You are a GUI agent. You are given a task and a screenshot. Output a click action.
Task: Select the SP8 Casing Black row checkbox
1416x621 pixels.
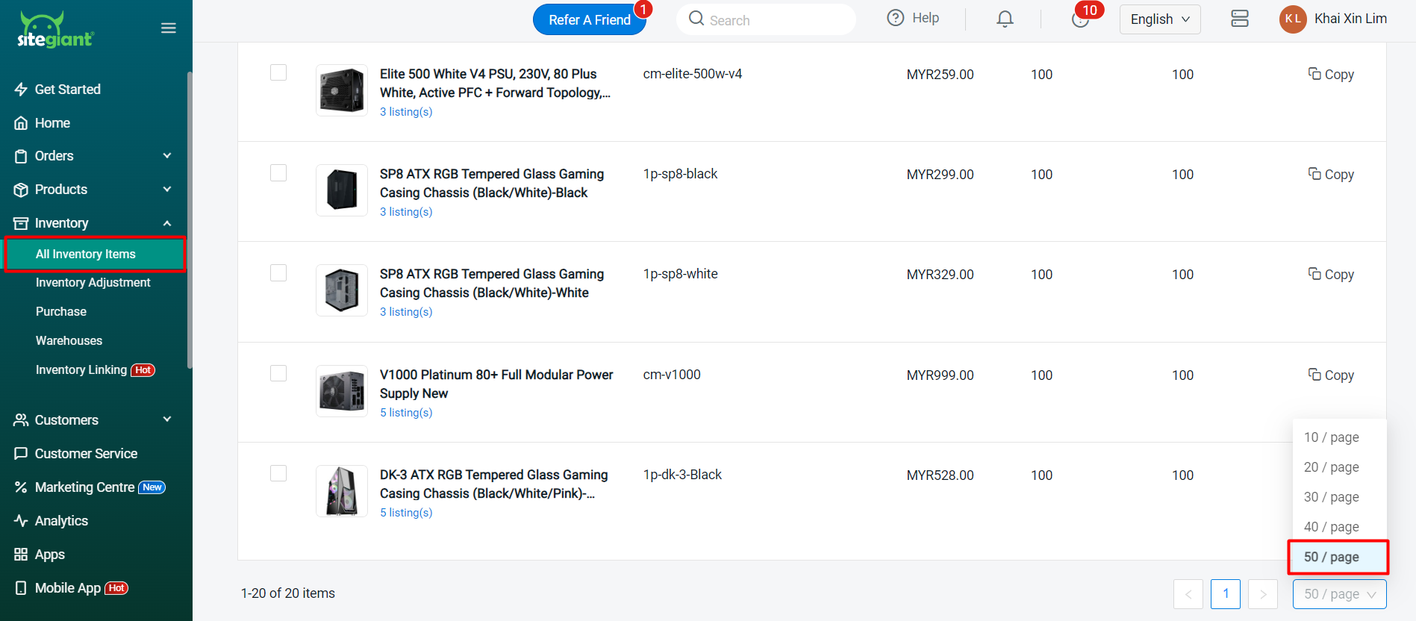point(278,173)
